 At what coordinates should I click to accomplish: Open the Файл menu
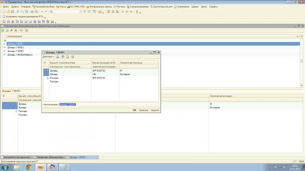coord(6,7)
